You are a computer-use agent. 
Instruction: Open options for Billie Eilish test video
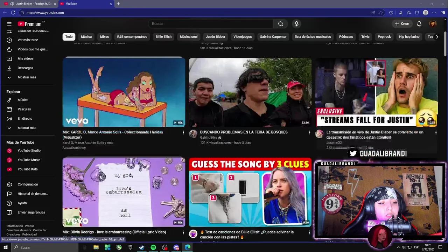click(x=309, y=232)
